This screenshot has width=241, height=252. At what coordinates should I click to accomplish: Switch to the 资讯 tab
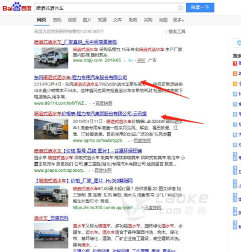click(x=57, y=20)
